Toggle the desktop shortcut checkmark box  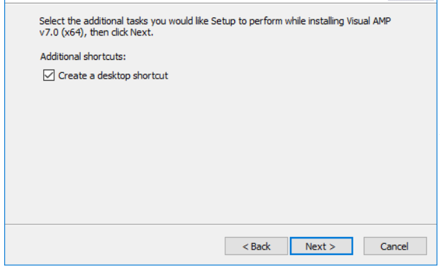point(49,75)
